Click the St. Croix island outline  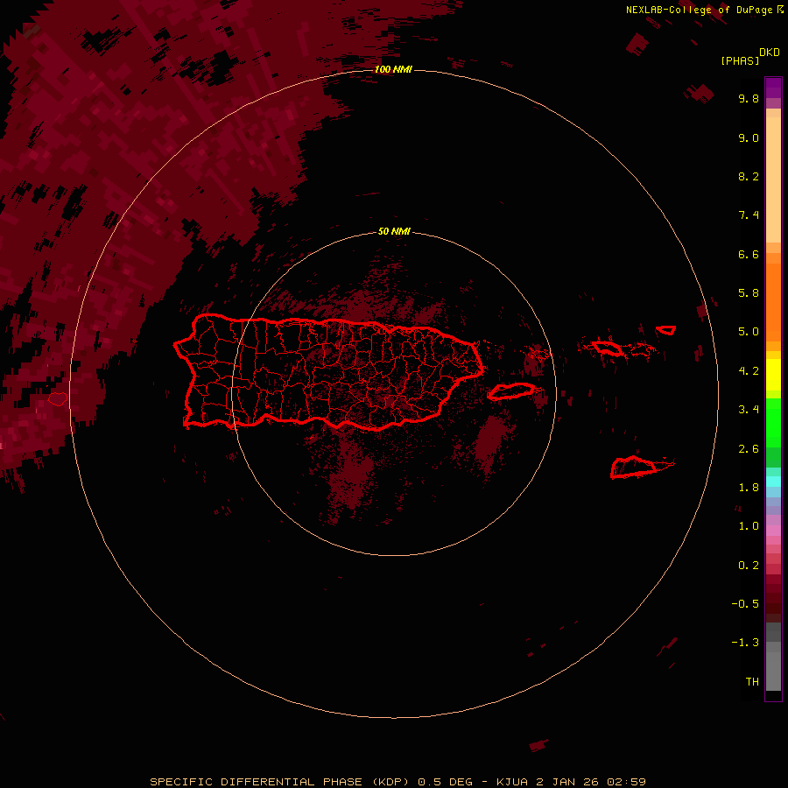point(635,468)
